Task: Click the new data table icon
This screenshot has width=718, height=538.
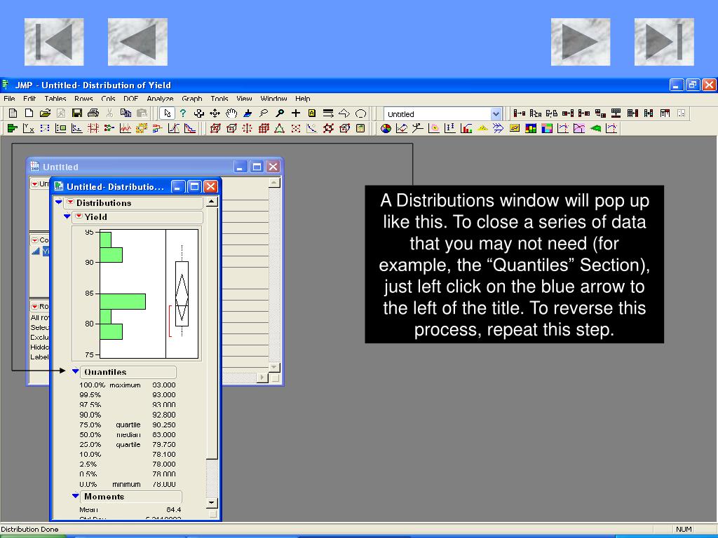Action: pos(13,113)
